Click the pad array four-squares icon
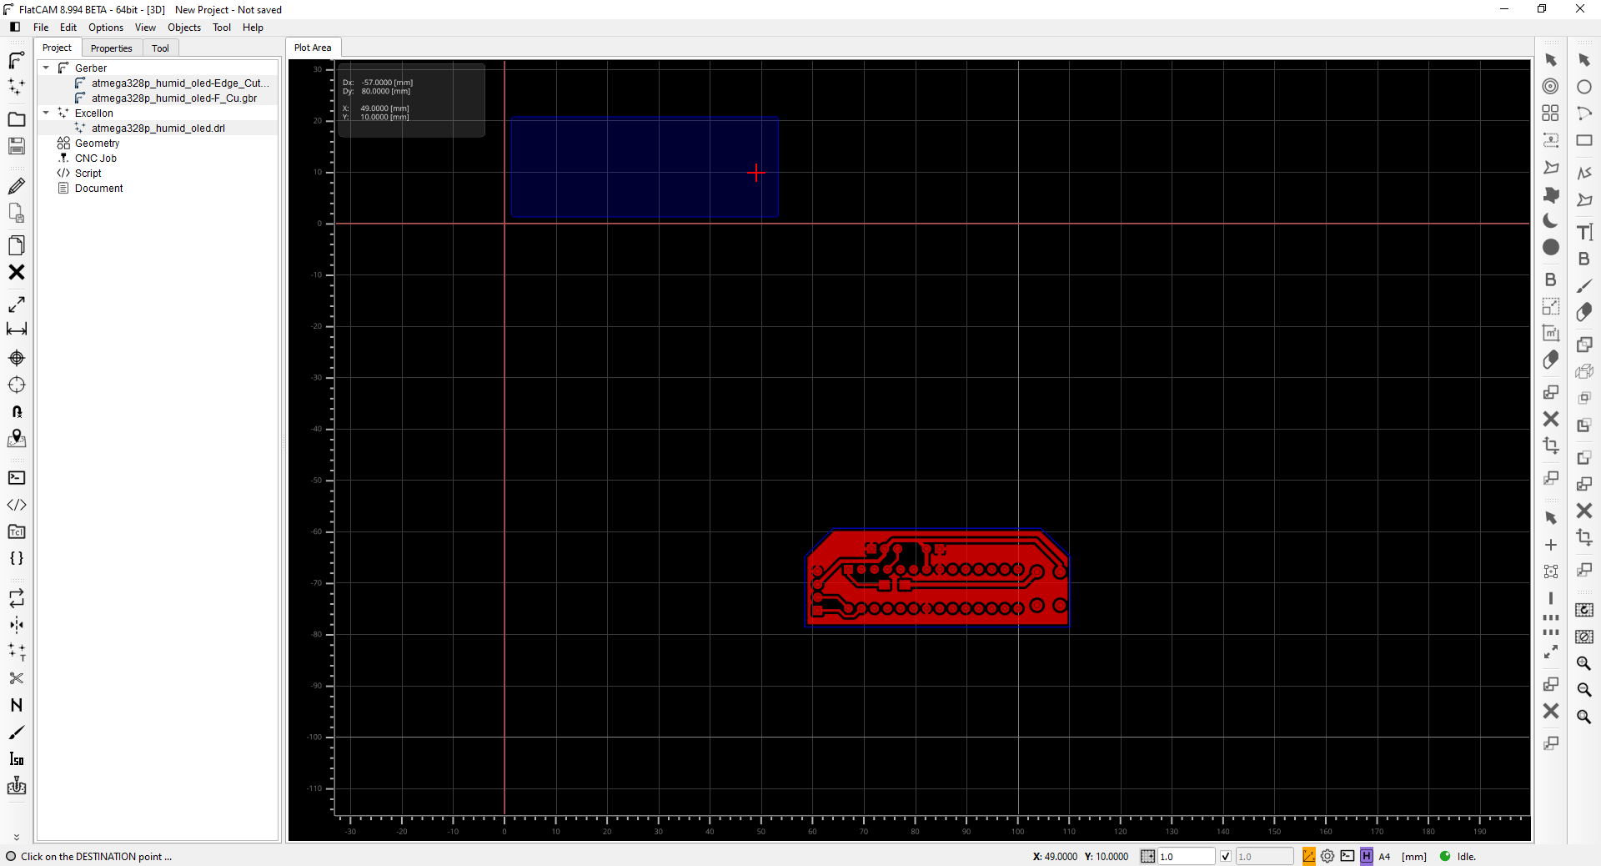Viewport: 1601px width, 866px height. point(1550,113)
